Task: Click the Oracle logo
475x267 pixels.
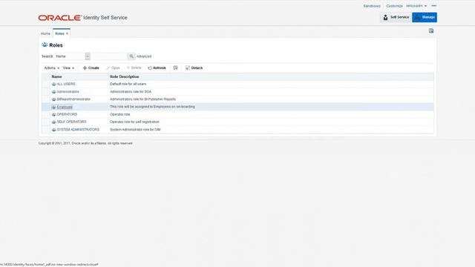Action: [59, 18]
